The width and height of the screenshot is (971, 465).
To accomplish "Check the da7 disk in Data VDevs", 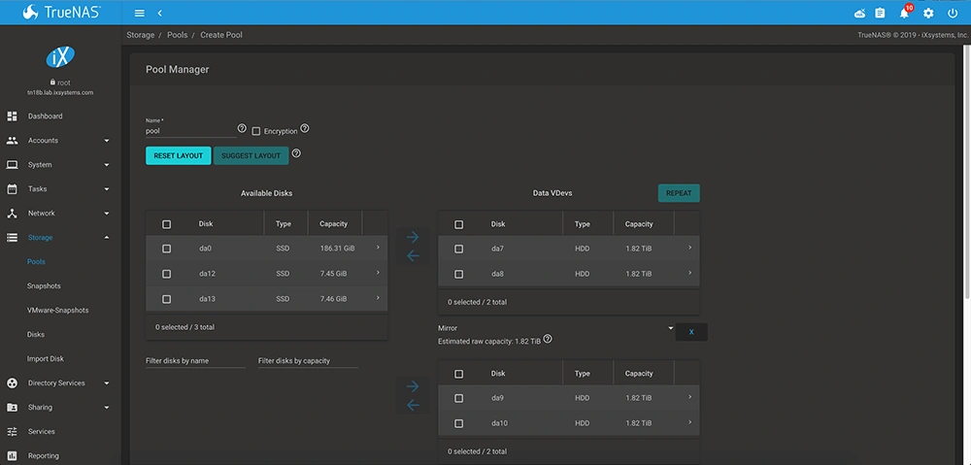I will point(459,249).
